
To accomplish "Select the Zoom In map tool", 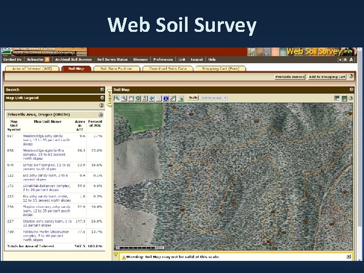I will pos(117,98).
